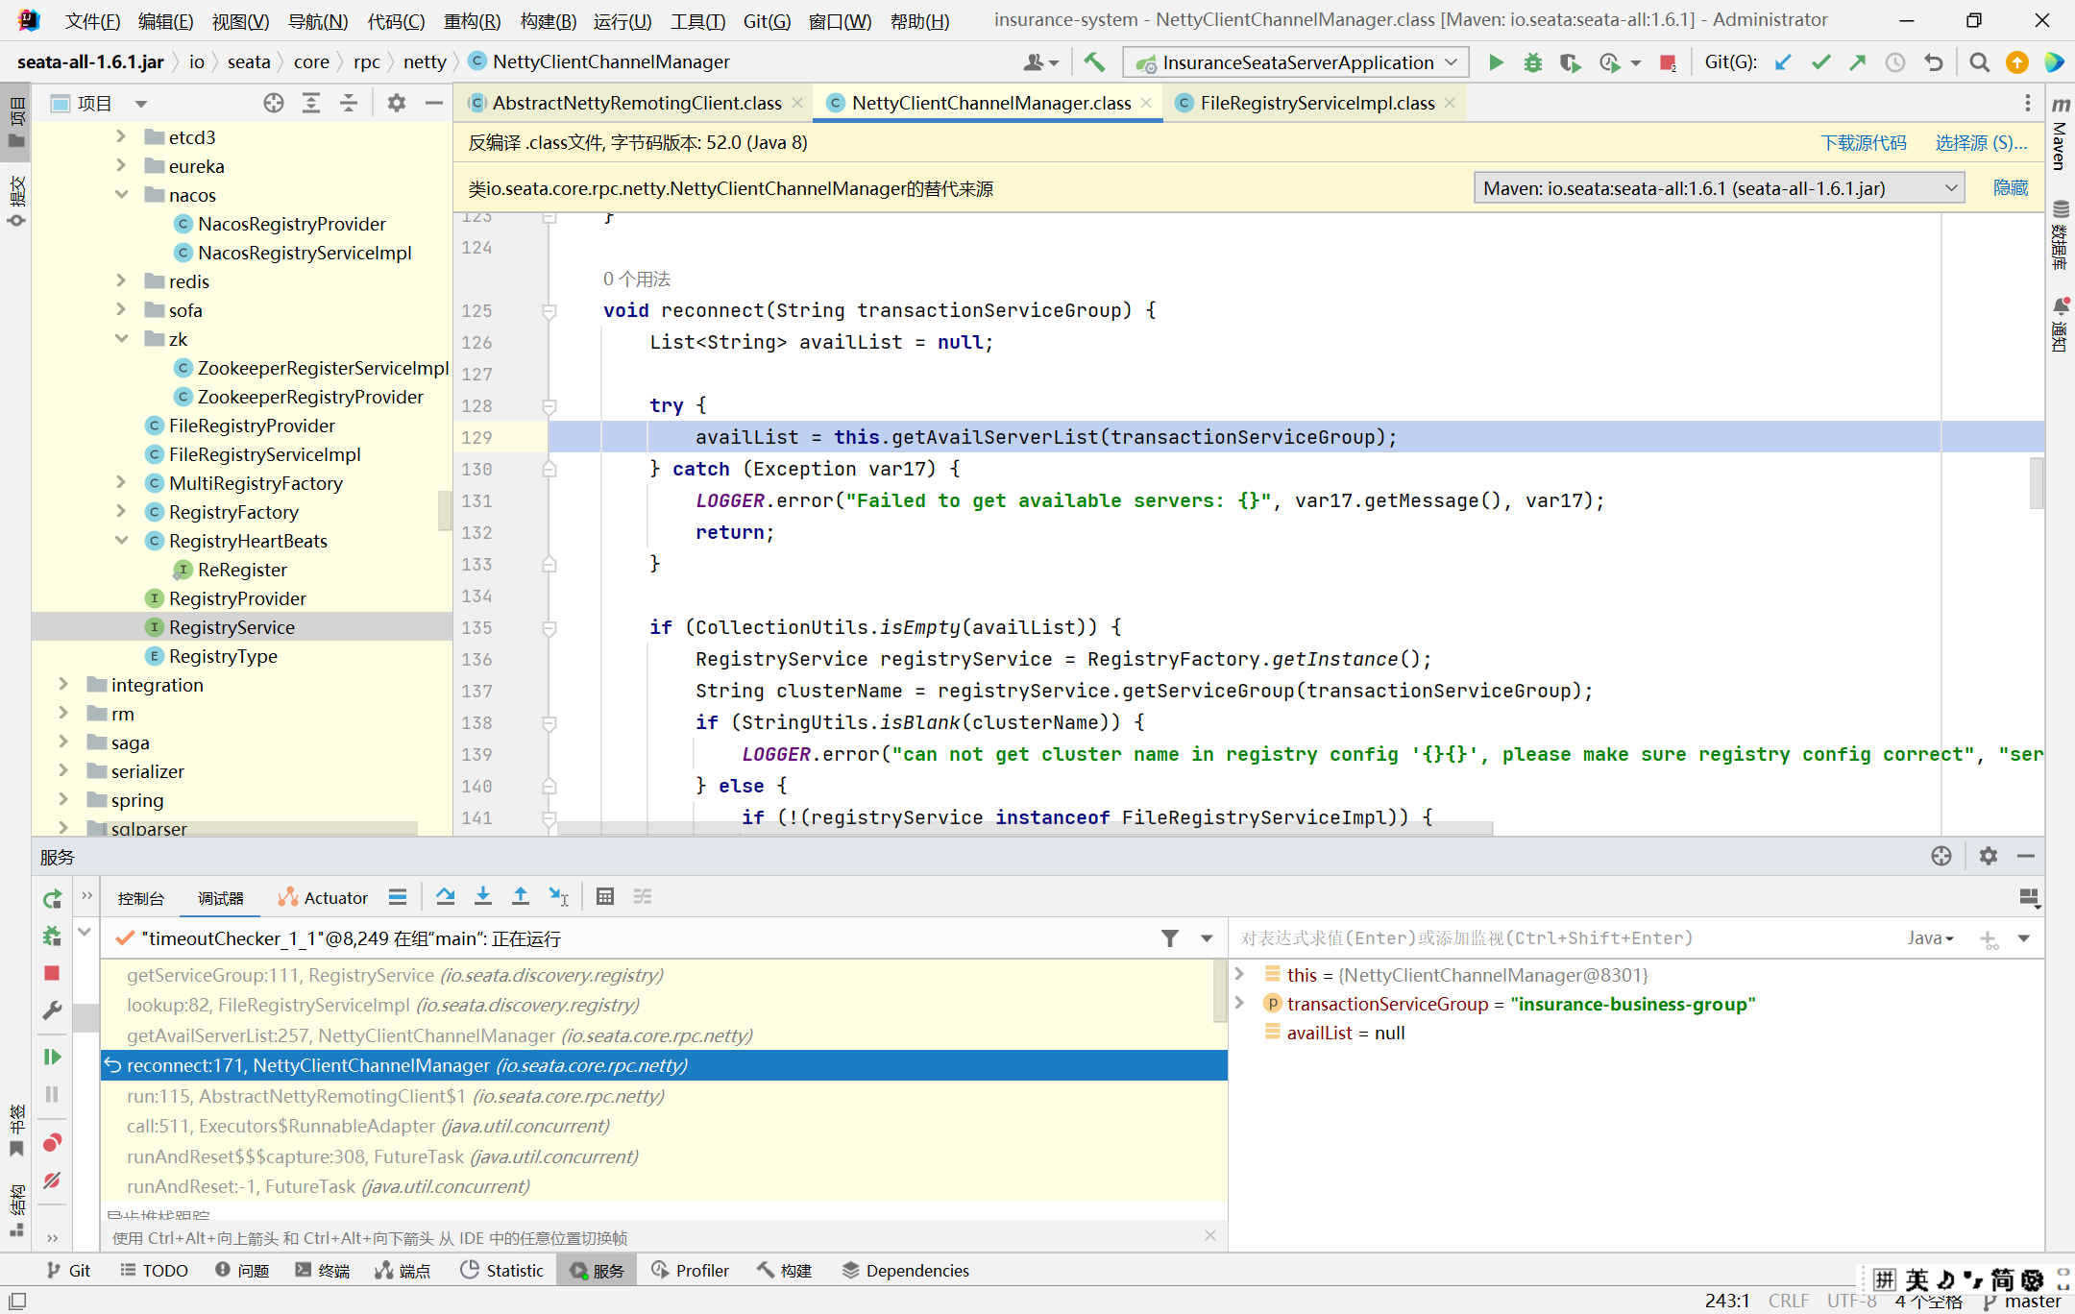Expand the this variable in debugger watches
The width and height of the screenshot is (2075, 1314).
[x=1239, y=974]
